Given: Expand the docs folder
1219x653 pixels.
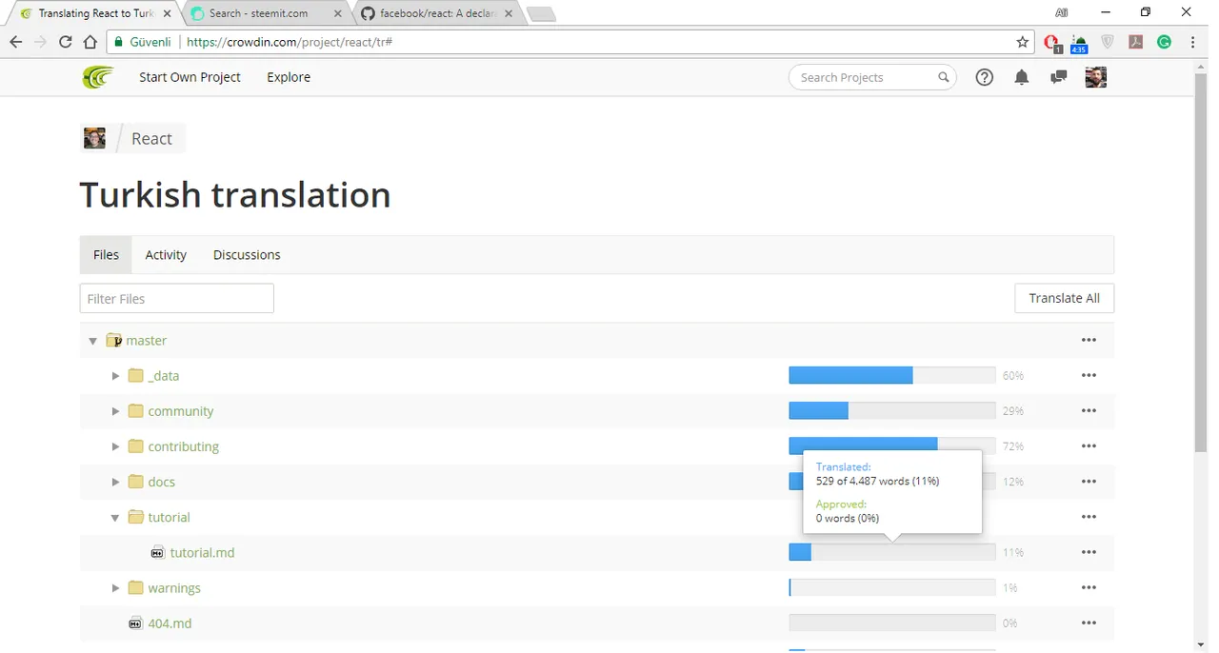Looking at the screenshot, I should click(115, 482).
